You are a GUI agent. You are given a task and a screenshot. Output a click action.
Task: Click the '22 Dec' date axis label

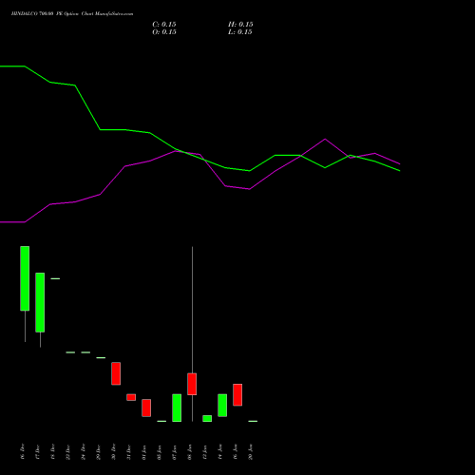[x=68, y=452]
